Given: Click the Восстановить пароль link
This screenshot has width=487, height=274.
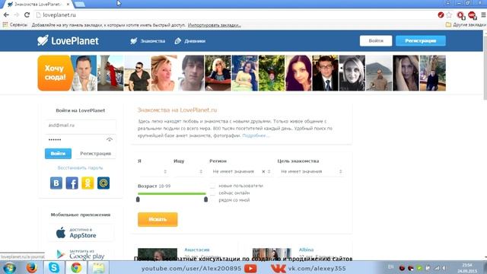Looking at the screenshot, I should tap(80, 167).
